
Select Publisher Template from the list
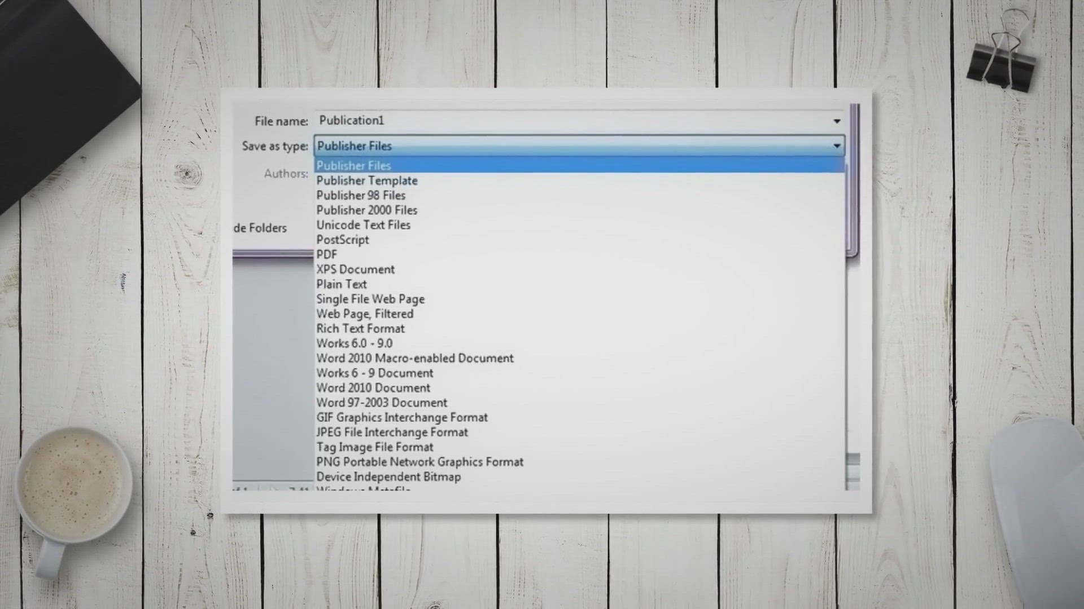pyautogui.click(x=367, y=180)
